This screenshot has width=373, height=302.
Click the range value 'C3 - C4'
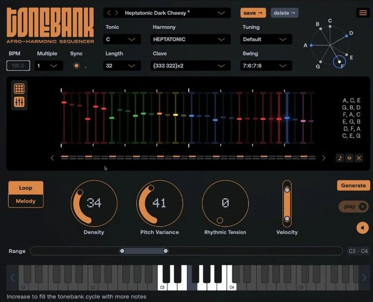(358, 251)
